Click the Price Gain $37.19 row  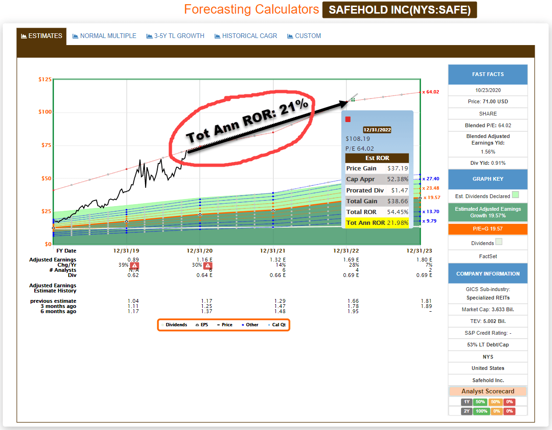point(377,169)
